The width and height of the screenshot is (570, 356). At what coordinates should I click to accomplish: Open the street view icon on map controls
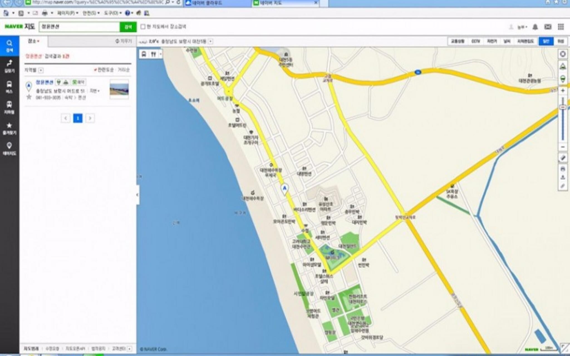[x=563, y=66]
